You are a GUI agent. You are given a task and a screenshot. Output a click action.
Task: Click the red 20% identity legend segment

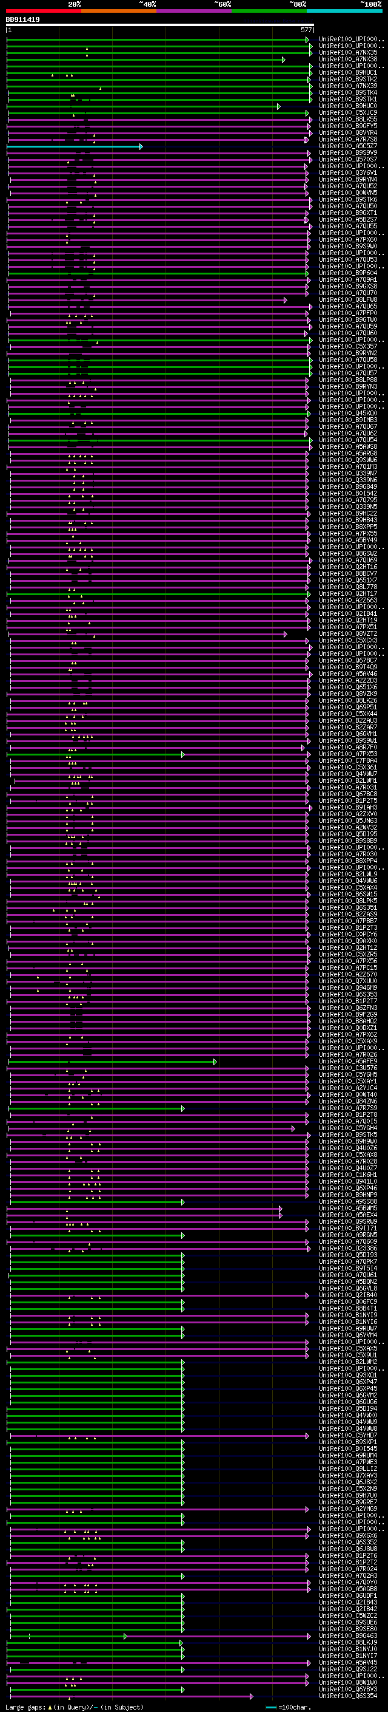click(44, 11)
